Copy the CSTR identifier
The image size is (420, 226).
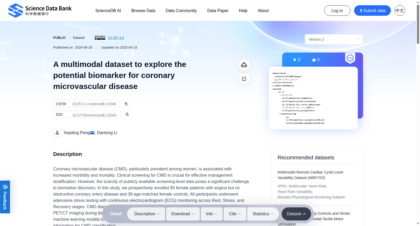click(126, 104)
